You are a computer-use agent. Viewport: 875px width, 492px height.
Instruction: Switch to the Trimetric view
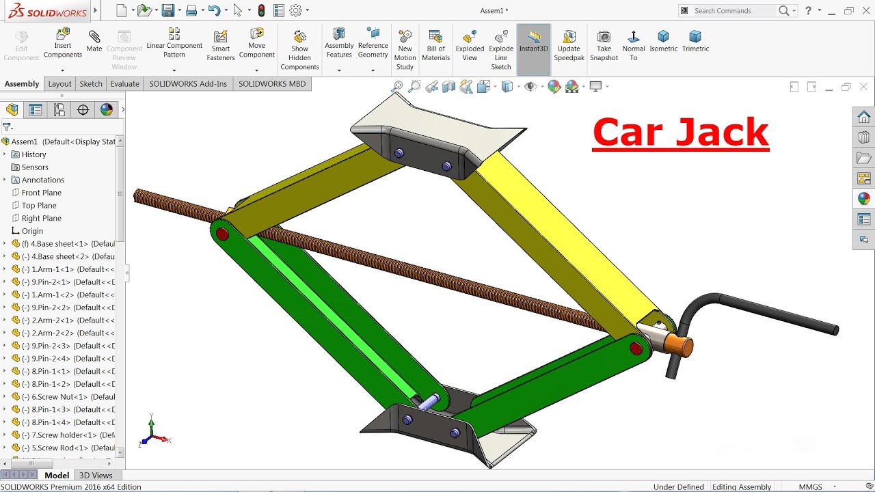(695, 41)
